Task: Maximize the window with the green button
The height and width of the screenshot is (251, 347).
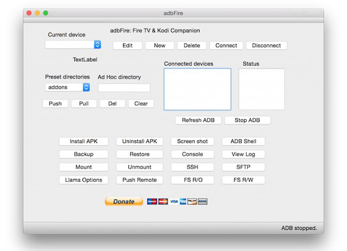Action: click(x=45, y=13)
